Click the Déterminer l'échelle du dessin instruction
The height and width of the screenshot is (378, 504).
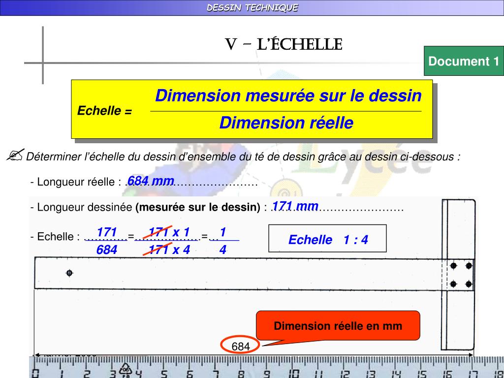click(x=243, y=157)
